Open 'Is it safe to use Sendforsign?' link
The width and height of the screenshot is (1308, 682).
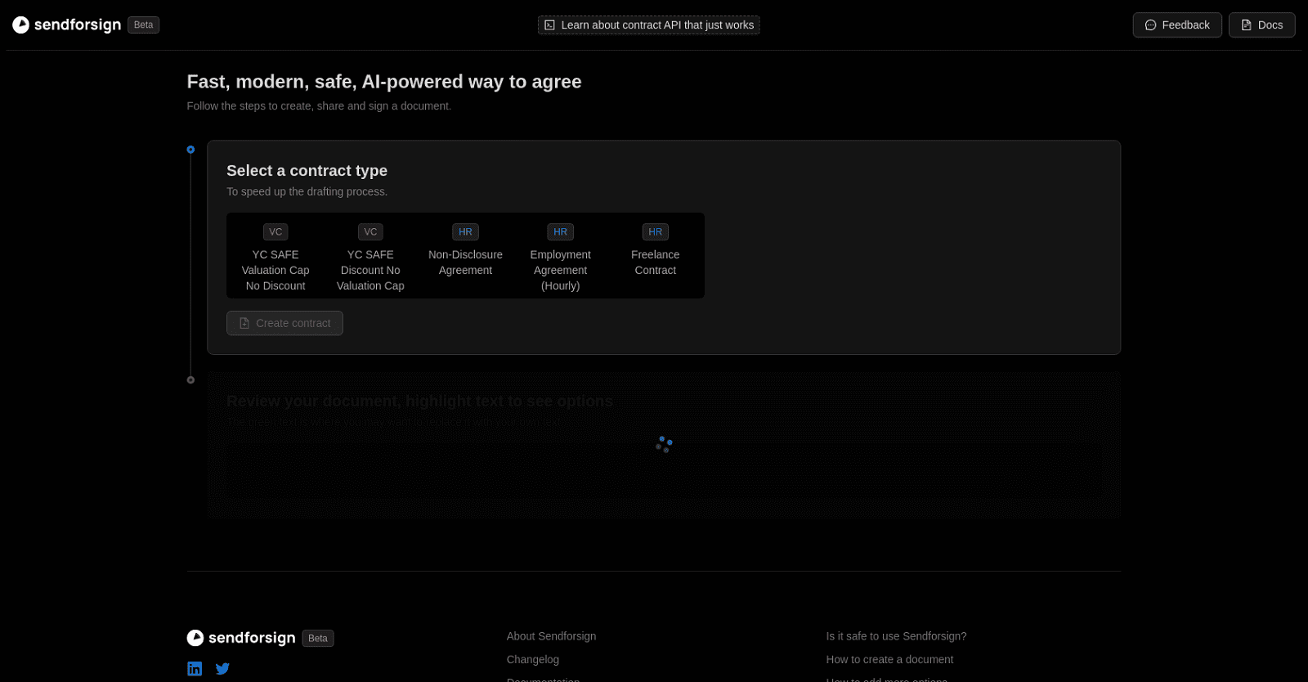(896, 636)
